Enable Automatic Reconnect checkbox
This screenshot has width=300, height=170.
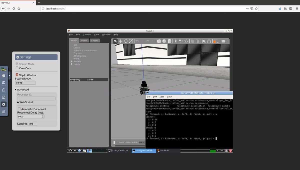pos(19,109)
